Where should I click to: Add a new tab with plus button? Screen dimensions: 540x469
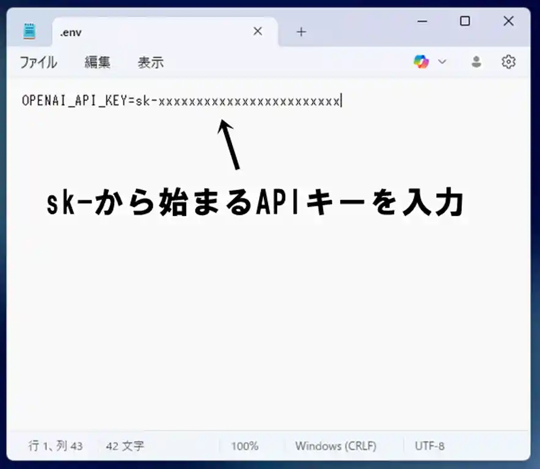coord(301,32)
